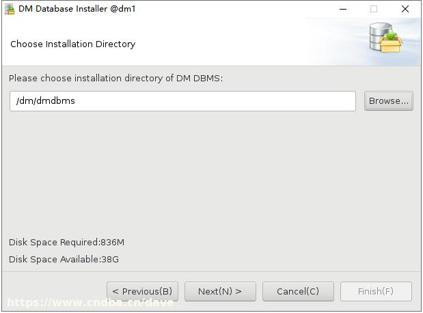
Task: Minimize the installer window
Action: [x=343, y=9]
